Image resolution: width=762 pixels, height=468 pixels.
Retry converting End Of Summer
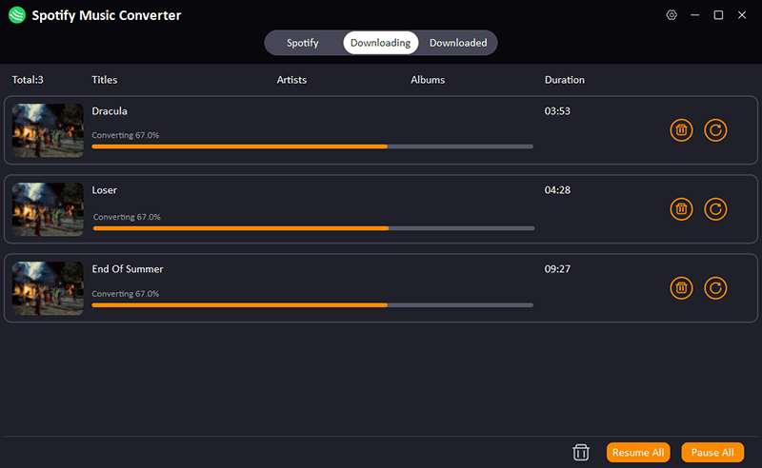pyautogui.click(x=715, y=288)
